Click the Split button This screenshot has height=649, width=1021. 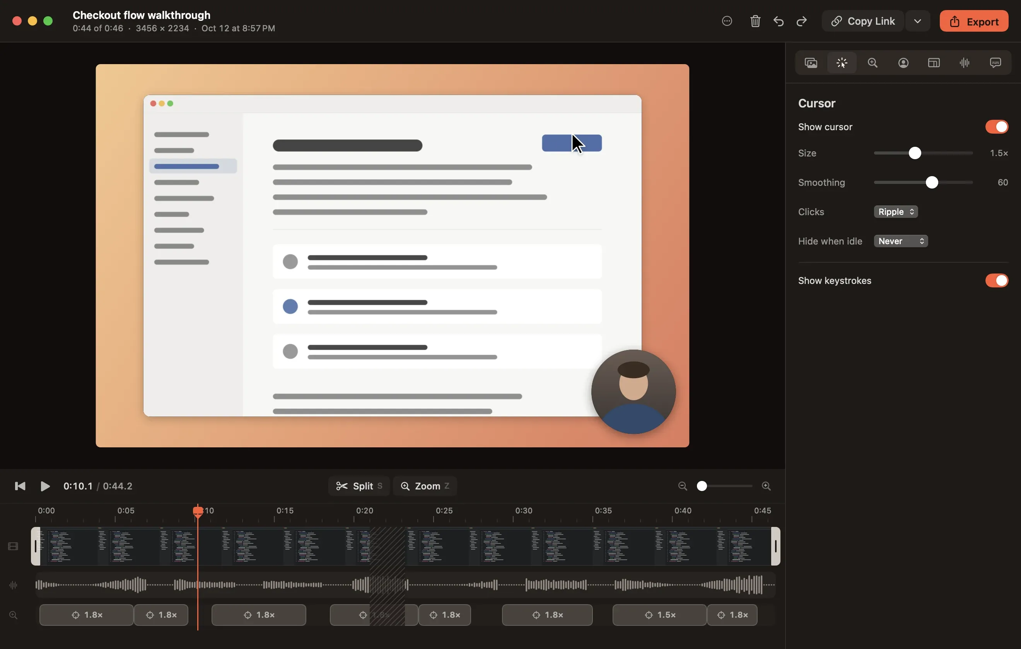[x=359, y=486]
